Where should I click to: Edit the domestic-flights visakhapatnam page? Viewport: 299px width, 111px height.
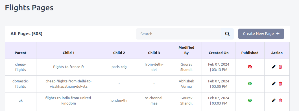coord(273,84)
